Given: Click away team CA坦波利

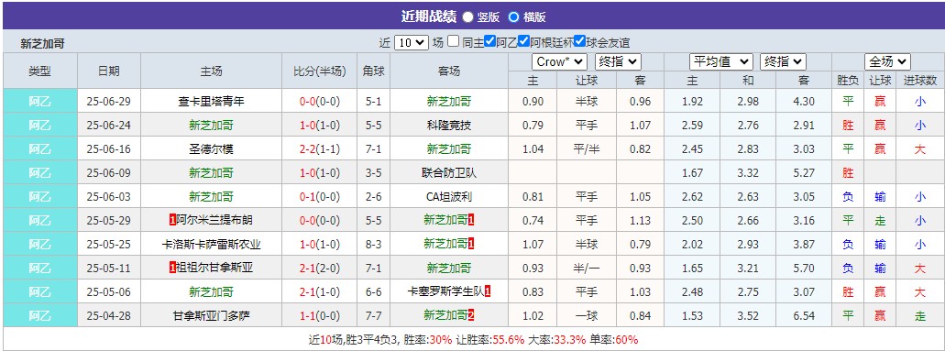Looking at the screenshot, I should [449, 197].
